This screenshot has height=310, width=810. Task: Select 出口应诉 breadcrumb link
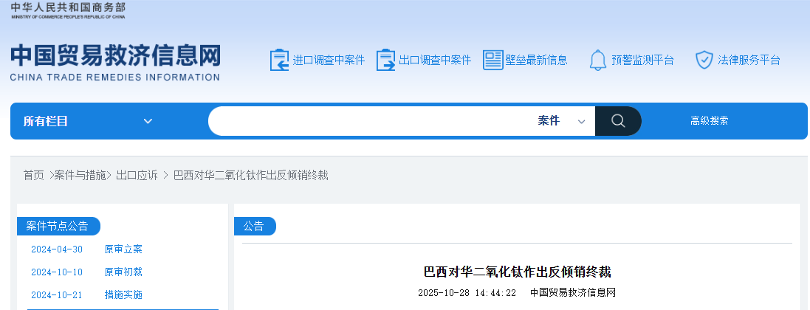137,175
